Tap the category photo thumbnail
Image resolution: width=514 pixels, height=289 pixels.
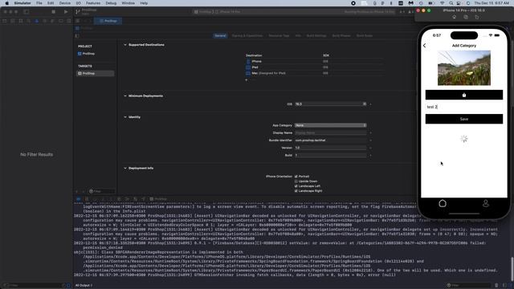pos(464,67)
